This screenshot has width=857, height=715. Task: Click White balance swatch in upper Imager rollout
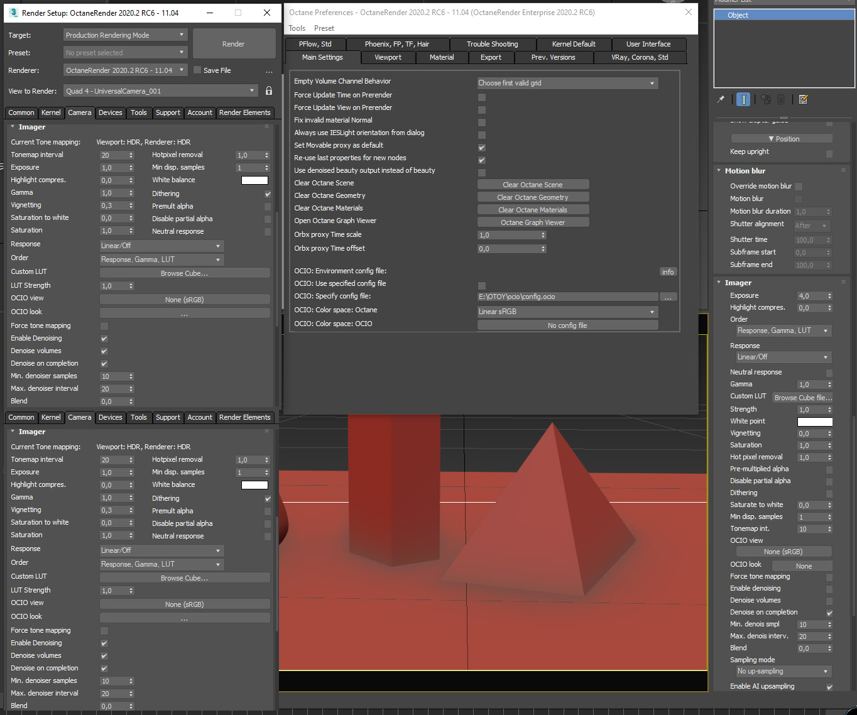tap(254, 180)
